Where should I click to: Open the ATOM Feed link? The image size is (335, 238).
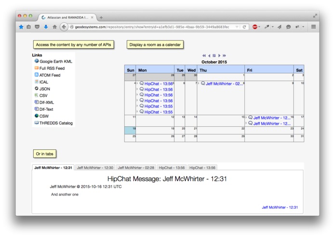[50, 75]
